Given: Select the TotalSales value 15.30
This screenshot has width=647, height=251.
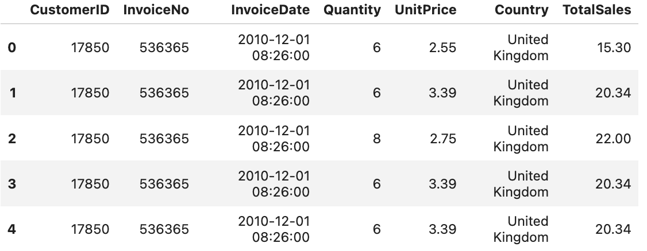Looking at the screenshot, I should (613, 48).
